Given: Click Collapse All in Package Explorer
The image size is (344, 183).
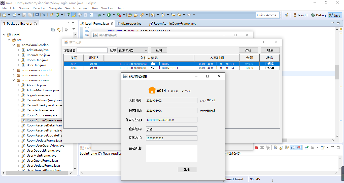Looking at the screenshot, I should tap(53, 30).
